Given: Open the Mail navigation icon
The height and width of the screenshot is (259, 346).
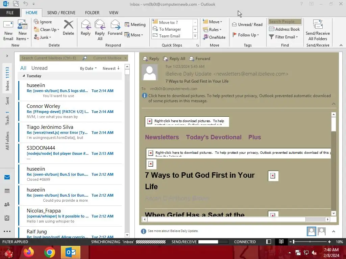Looking at the screenshot, I should (7, 177).
